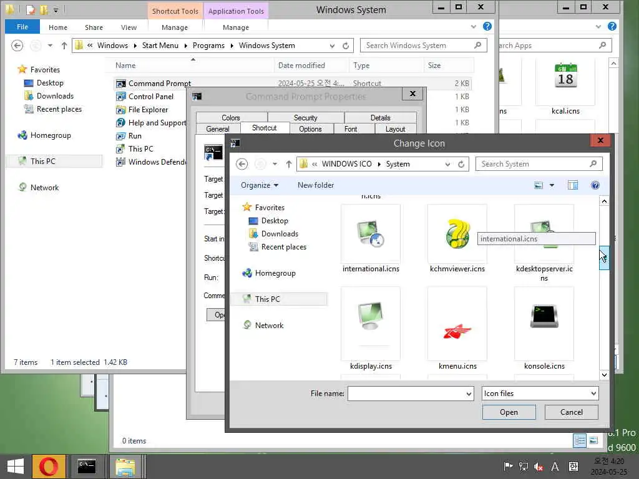Expand the File name combo box
The image size is (639, 479).
(x=469, y=394)
